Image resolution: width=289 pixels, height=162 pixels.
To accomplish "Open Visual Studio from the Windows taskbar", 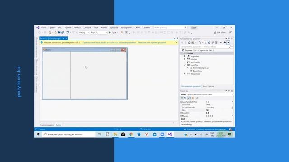I will click(170, 135).
